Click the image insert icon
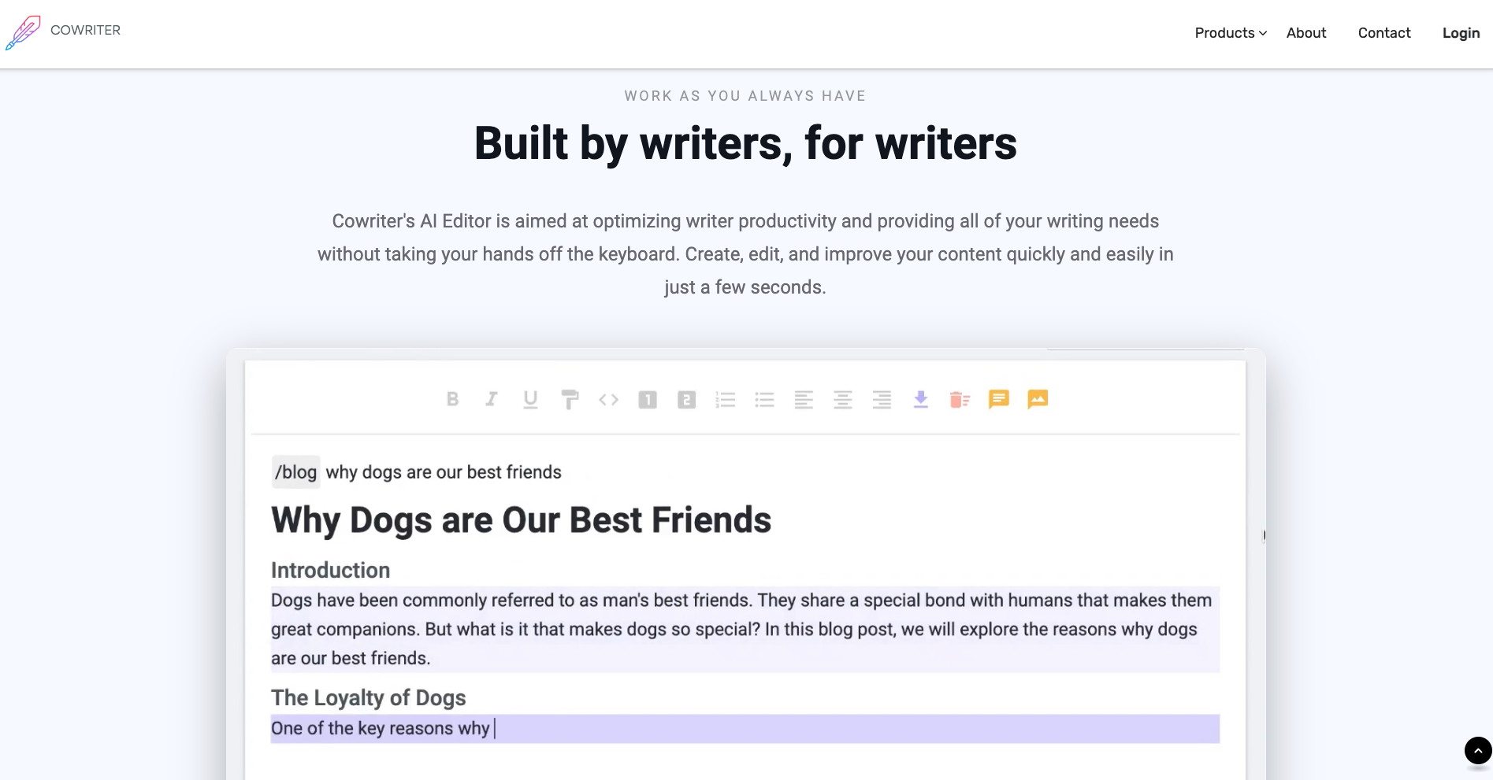The image size is (1493, 780). pos(1038,399)
